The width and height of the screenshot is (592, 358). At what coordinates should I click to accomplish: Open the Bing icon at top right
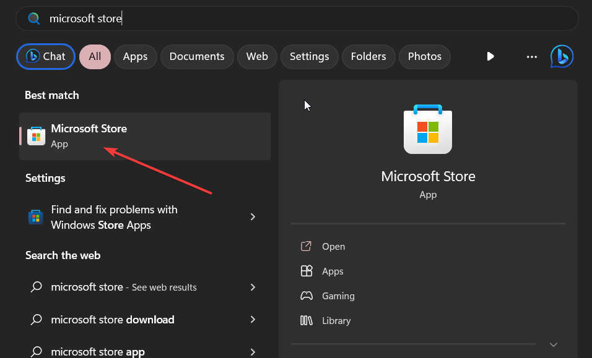[x=562, y=56]
